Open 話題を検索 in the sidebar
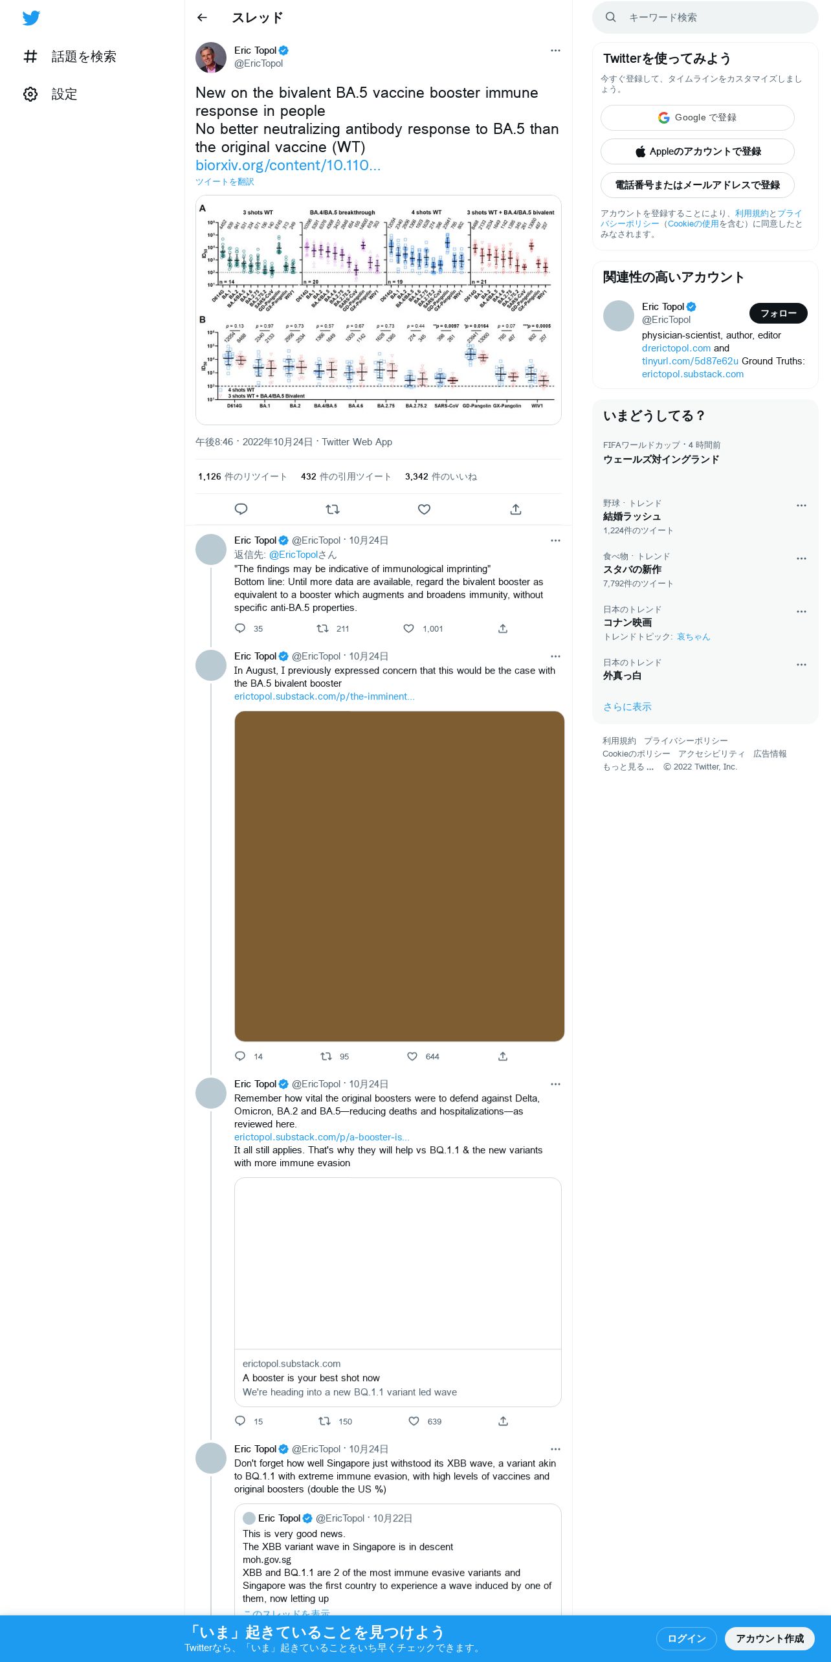 pos(70,56)
